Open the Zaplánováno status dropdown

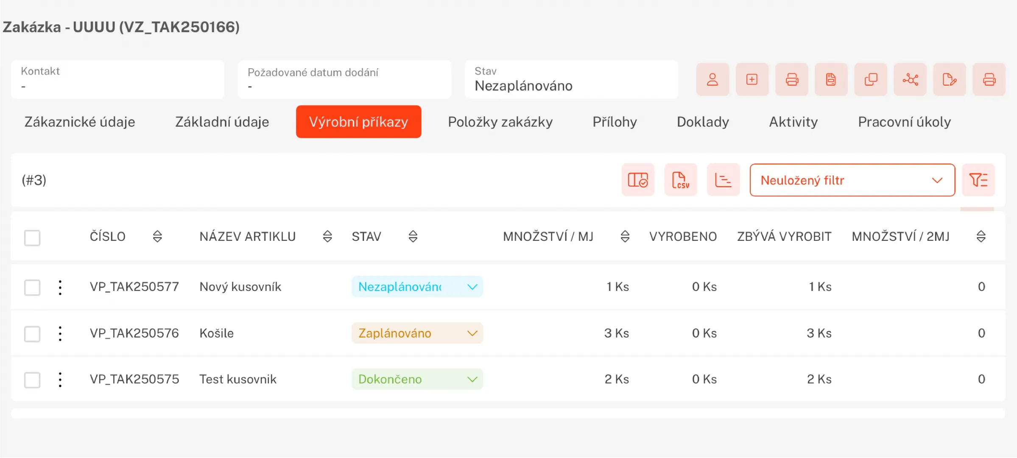pos(417,333)
